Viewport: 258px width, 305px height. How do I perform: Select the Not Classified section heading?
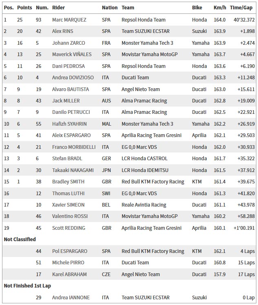click(20, 239)
